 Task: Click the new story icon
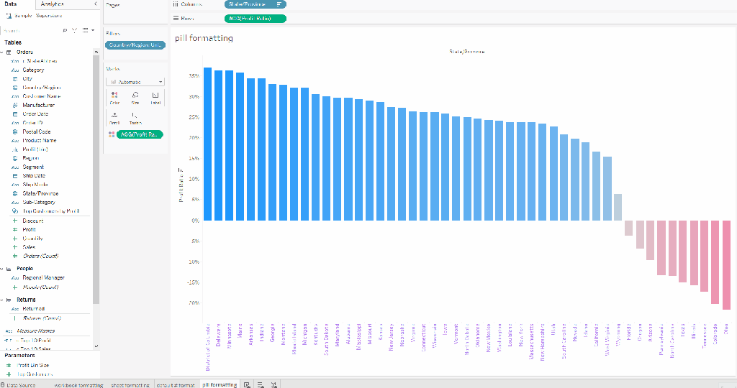273,384
